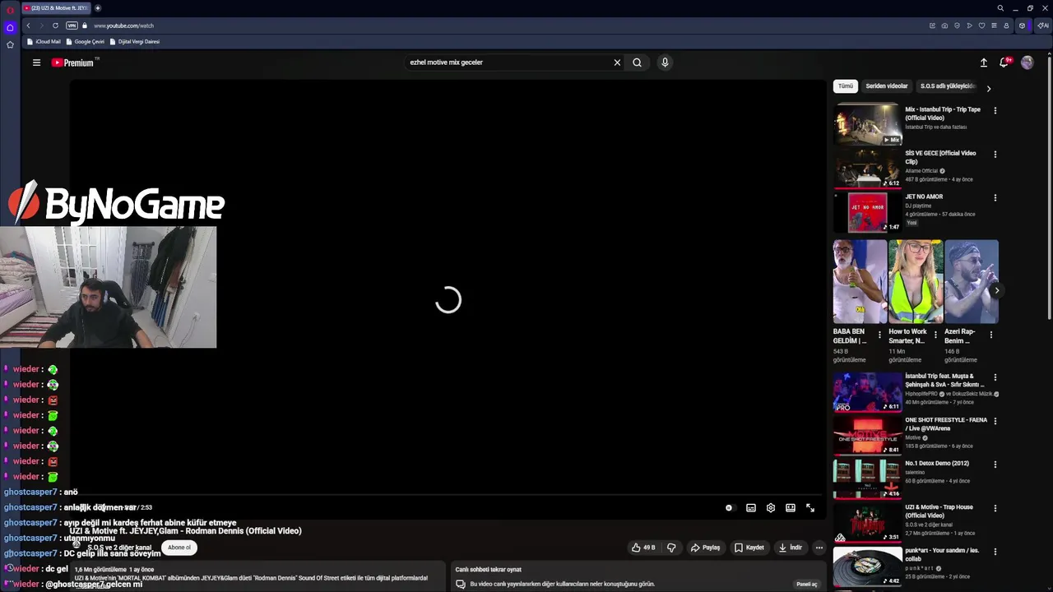Like the video with 49 B
Image resolution: width=1053 pixels, height=592 pixels.
[x=643, y=548]
